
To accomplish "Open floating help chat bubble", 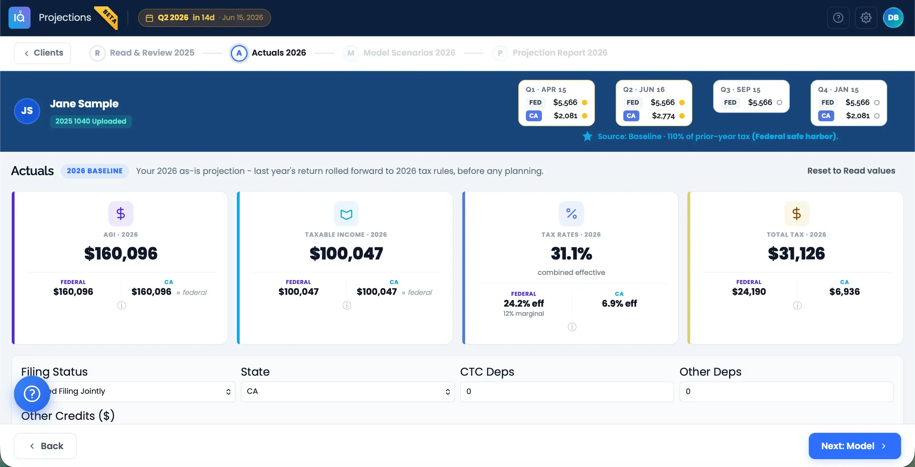I will [x=32, y=394].
